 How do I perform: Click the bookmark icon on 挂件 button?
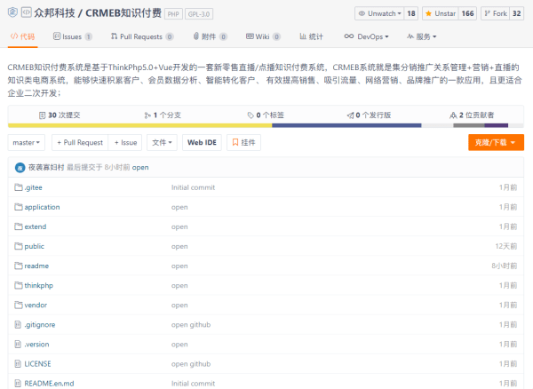click(235, 142)
